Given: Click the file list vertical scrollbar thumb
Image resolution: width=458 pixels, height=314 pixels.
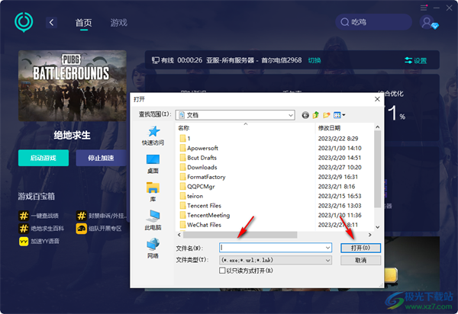Looking at the screenshot, I should pyautogui.click(x=377, y=169).
